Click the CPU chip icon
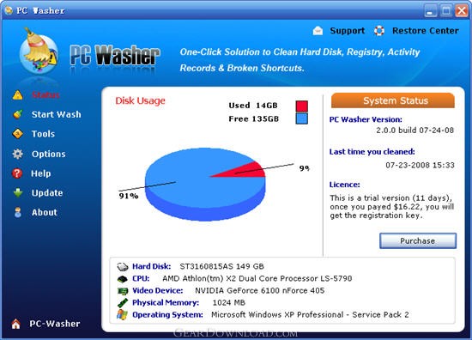This screenshot has height=340, width=472. pyautogui.click(x=123, y=278)
